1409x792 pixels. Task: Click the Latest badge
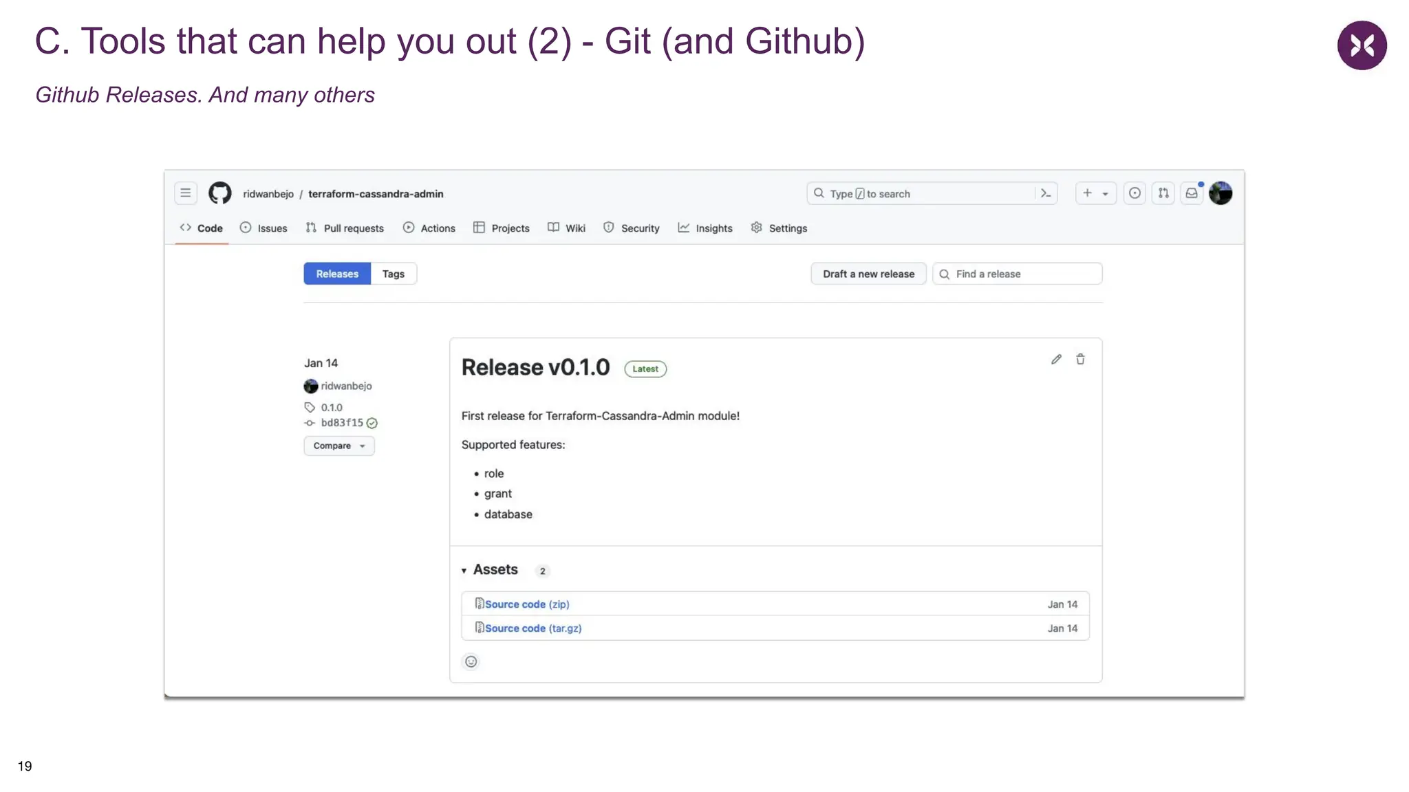(x=645, y=369)
